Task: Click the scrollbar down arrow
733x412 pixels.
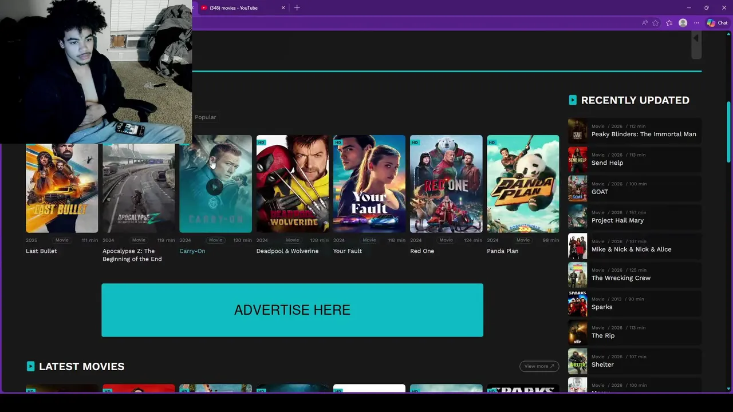Action: click(x=729, y=389)
